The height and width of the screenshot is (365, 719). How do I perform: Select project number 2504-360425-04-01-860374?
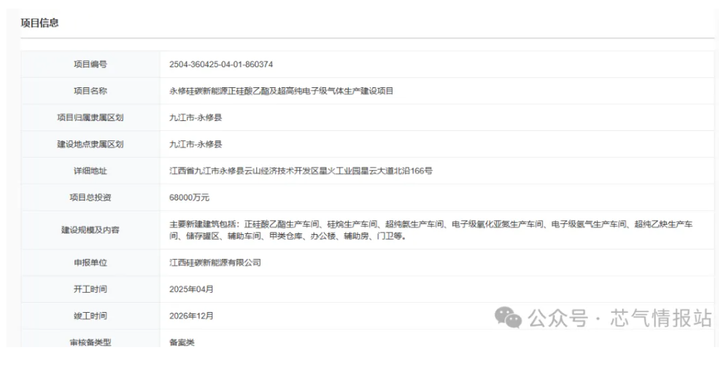pos(221,64)
